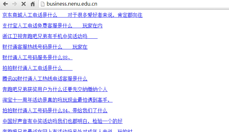The width and height of the screenshot is (229, 132).
Task: Open the link 拍拍财付通人工电话是什么
Action: click(x=38, y=68)
